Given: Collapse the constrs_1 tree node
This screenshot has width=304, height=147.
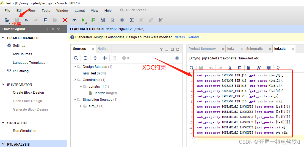Looking at the screenshot, I should click(x=81, y=86).
